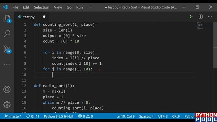Run Python file with the green play button
The width and height of the screenshot is (217, 122).
(191, 17)
